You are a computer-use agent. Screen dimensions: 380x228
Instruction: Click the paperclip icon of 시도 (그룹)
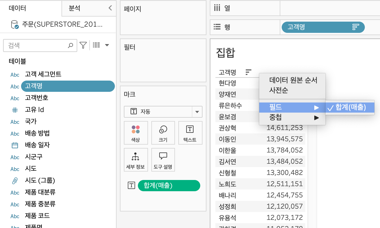pos(15,181)
